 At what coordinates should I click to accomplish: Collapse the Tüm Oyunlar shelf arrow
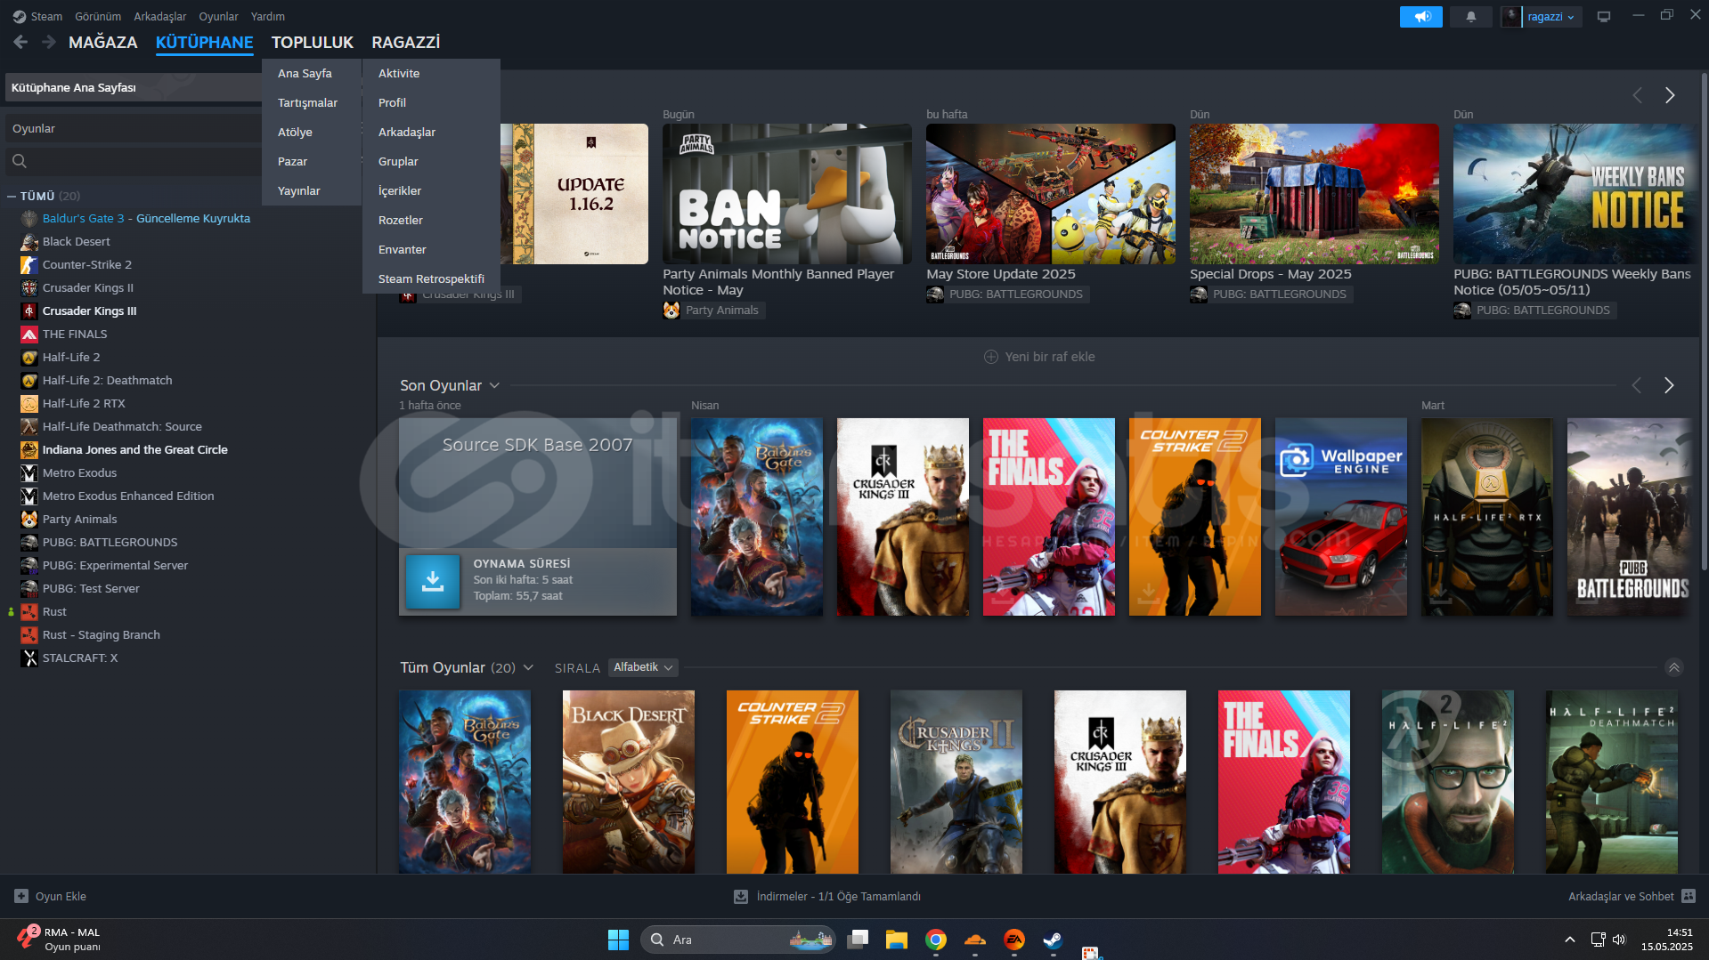1673,667
